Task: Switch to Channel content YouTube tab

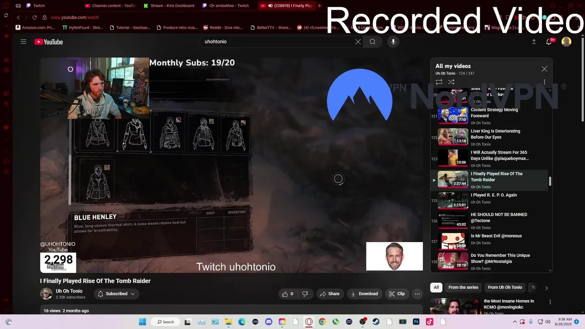Action: click(x=111, y=6)
